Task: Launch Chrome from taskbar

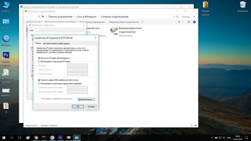Action: coord(36,137)
